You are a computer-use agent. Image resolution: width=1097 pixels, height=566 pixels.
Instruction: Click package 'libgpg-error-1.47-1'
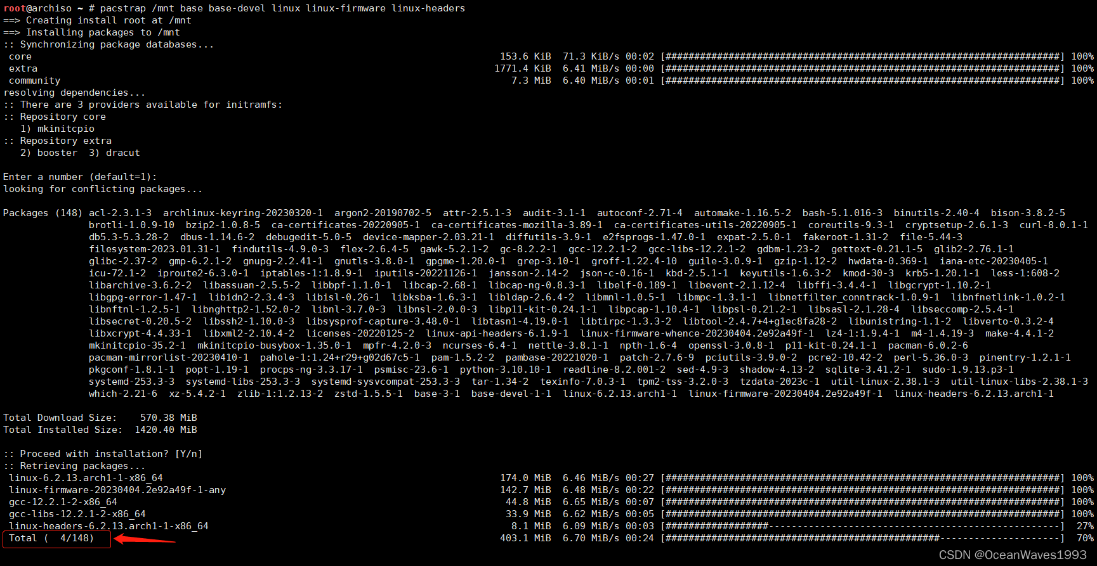(143, 297)
